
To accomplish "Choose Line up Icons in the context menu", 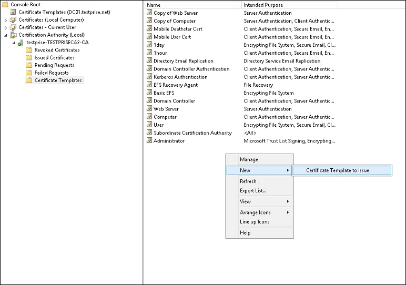I will coord(259,221).
